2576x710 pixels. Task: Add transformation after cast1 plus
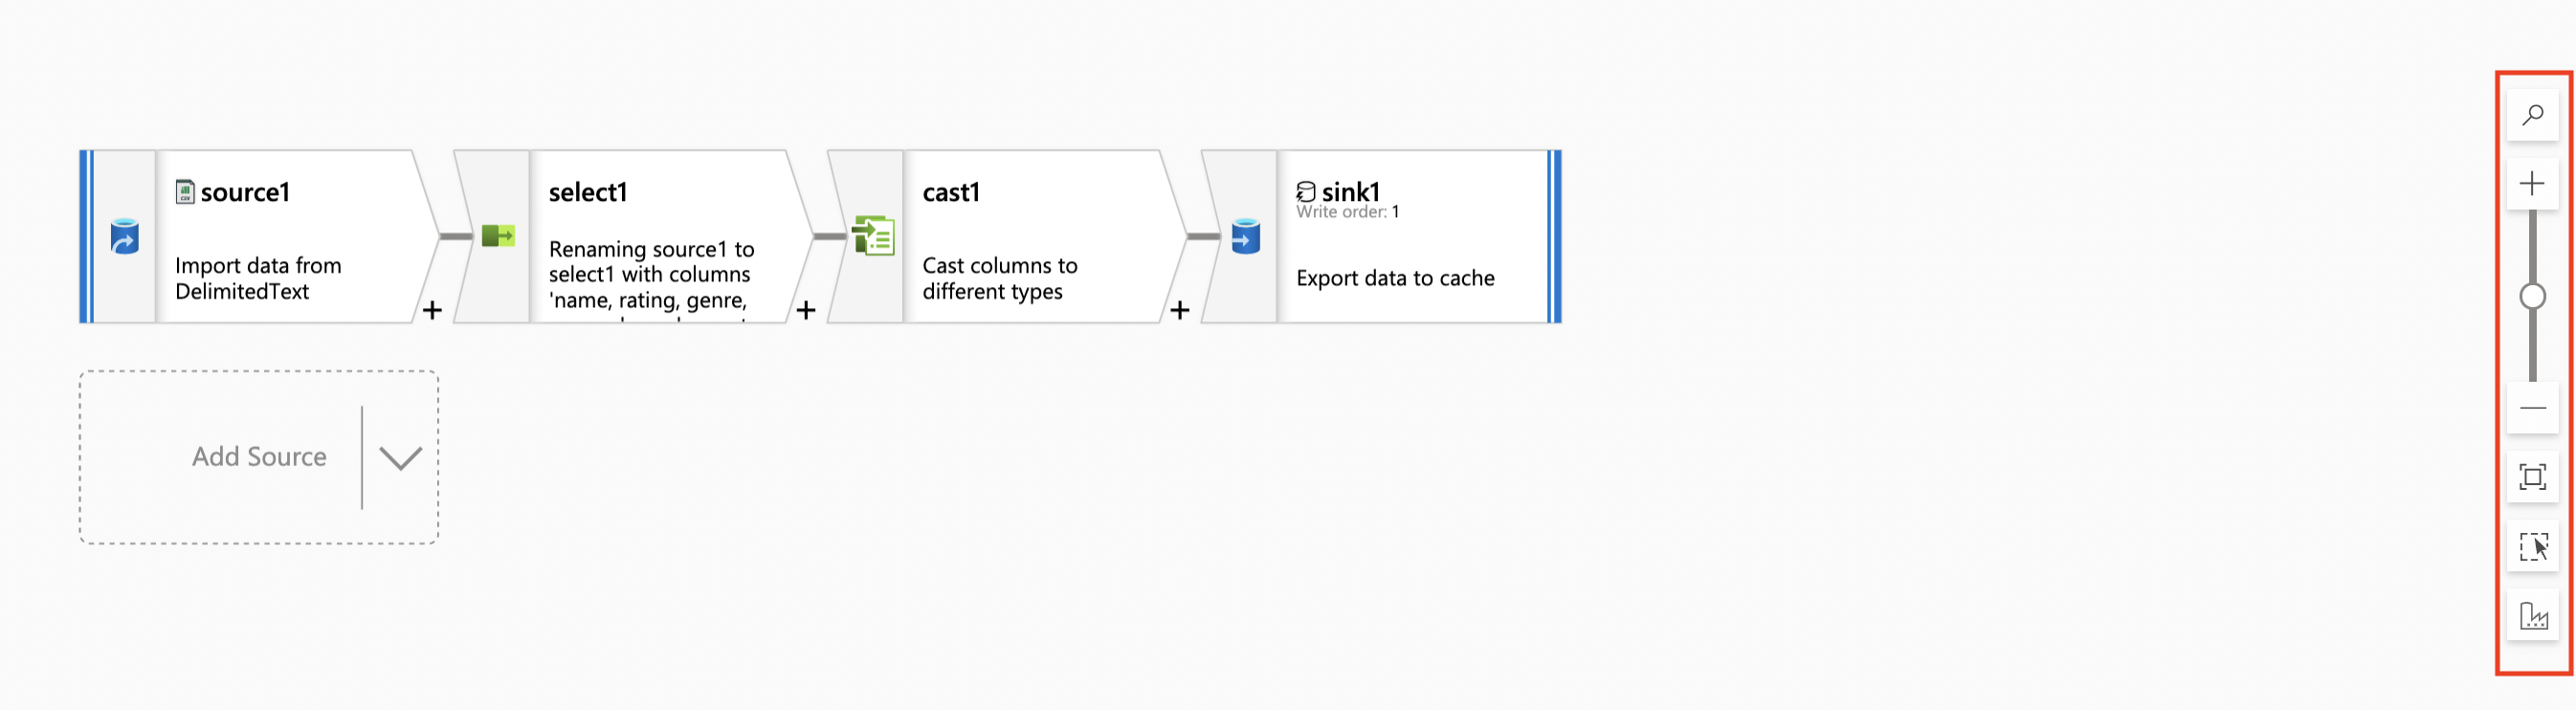coord(1180,311)
